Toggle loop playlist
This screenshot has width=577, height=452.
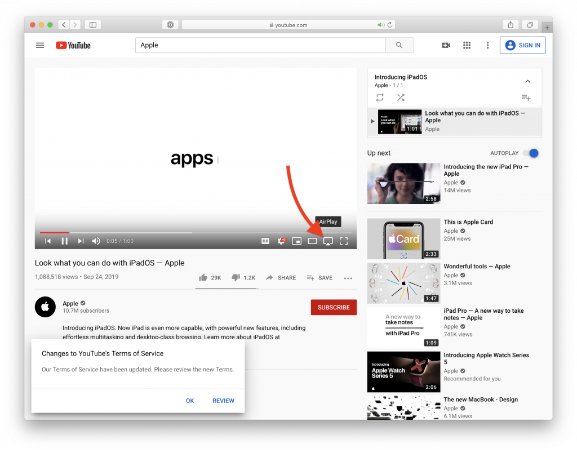(380, 97)
